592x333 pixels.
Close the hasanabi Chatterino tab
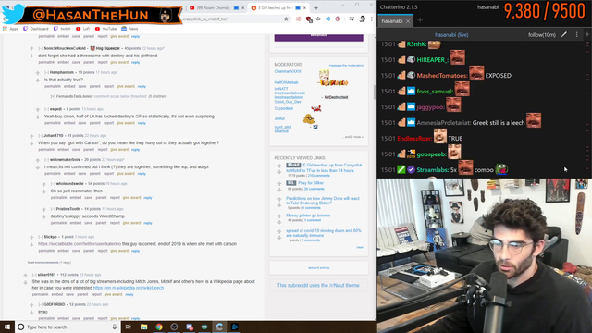point(408,21)
